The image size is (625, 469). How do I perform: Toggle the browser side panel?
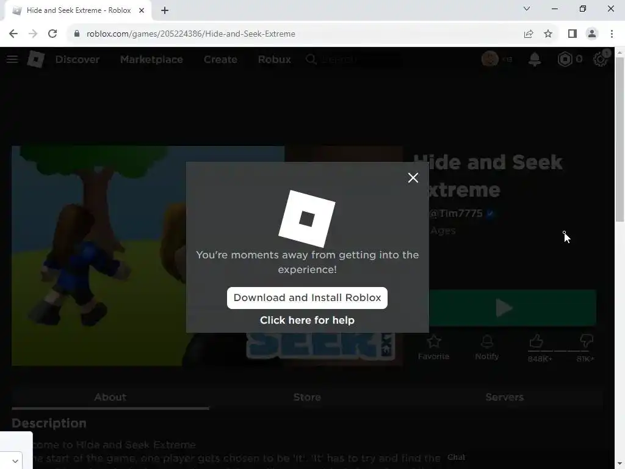573,34
